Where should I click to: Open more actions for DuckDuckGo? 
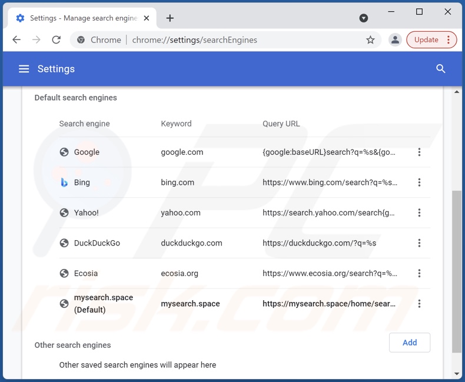[x=419, y=243]
